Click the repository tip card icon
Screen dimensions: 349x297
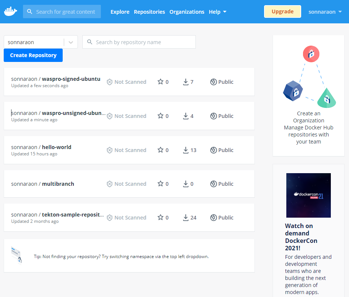click(x=16, y=255)
